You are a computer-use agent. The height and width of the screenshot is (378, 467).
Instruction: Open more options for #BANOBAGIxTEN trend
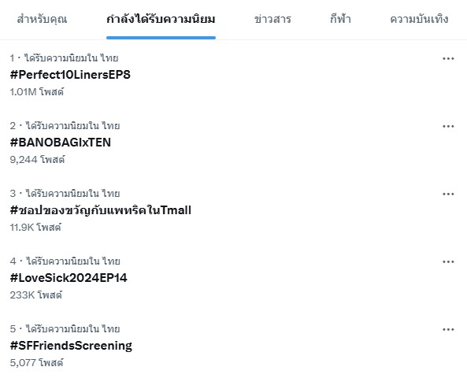tap(448, 126)
